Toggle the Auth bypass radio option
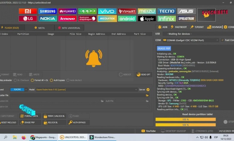Image resolution: width=234 pixels, height=141 pixels. (x=51, y=80)
